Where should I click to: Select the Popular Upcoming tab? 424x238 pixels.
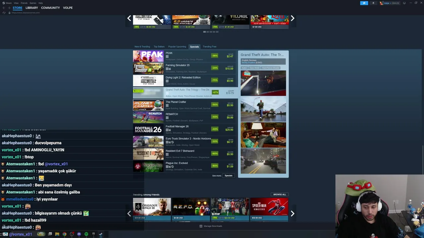pos(177,47)
